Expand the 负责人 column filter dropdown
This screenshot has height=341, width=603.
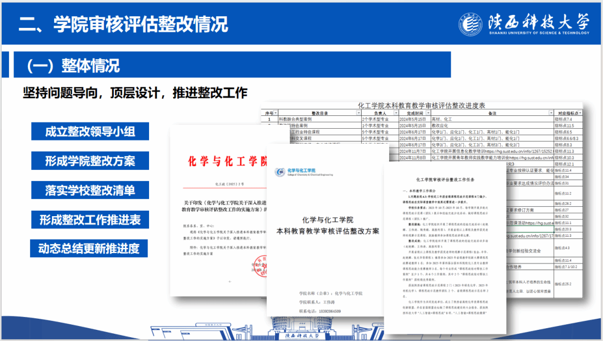point(395,112)
